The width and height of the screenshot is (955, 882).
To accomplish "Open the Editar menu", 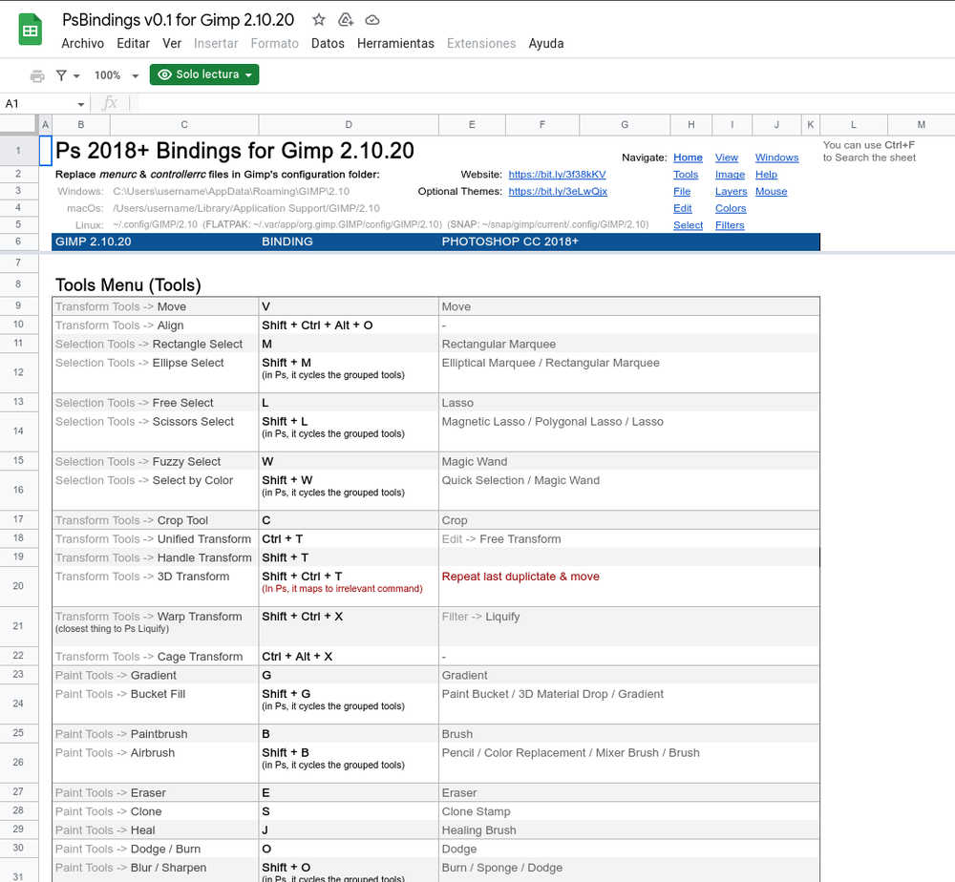I will pyautogui.click(x=134, y=43).
